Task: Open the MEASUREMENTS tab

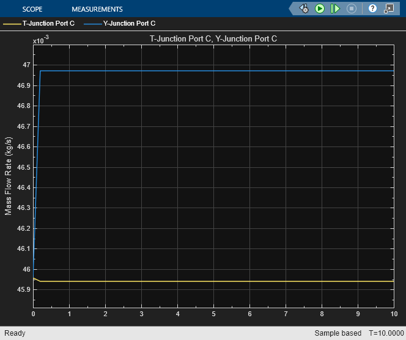Action: click(97, 9)
